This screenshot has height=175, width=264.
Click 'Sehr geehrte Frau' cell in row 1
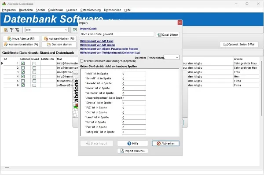point(245,63)
